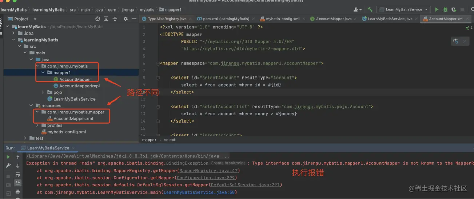Click Create breakpoint hint in console
The height and width of the screenshot is (199, 474).
[228, 163]
